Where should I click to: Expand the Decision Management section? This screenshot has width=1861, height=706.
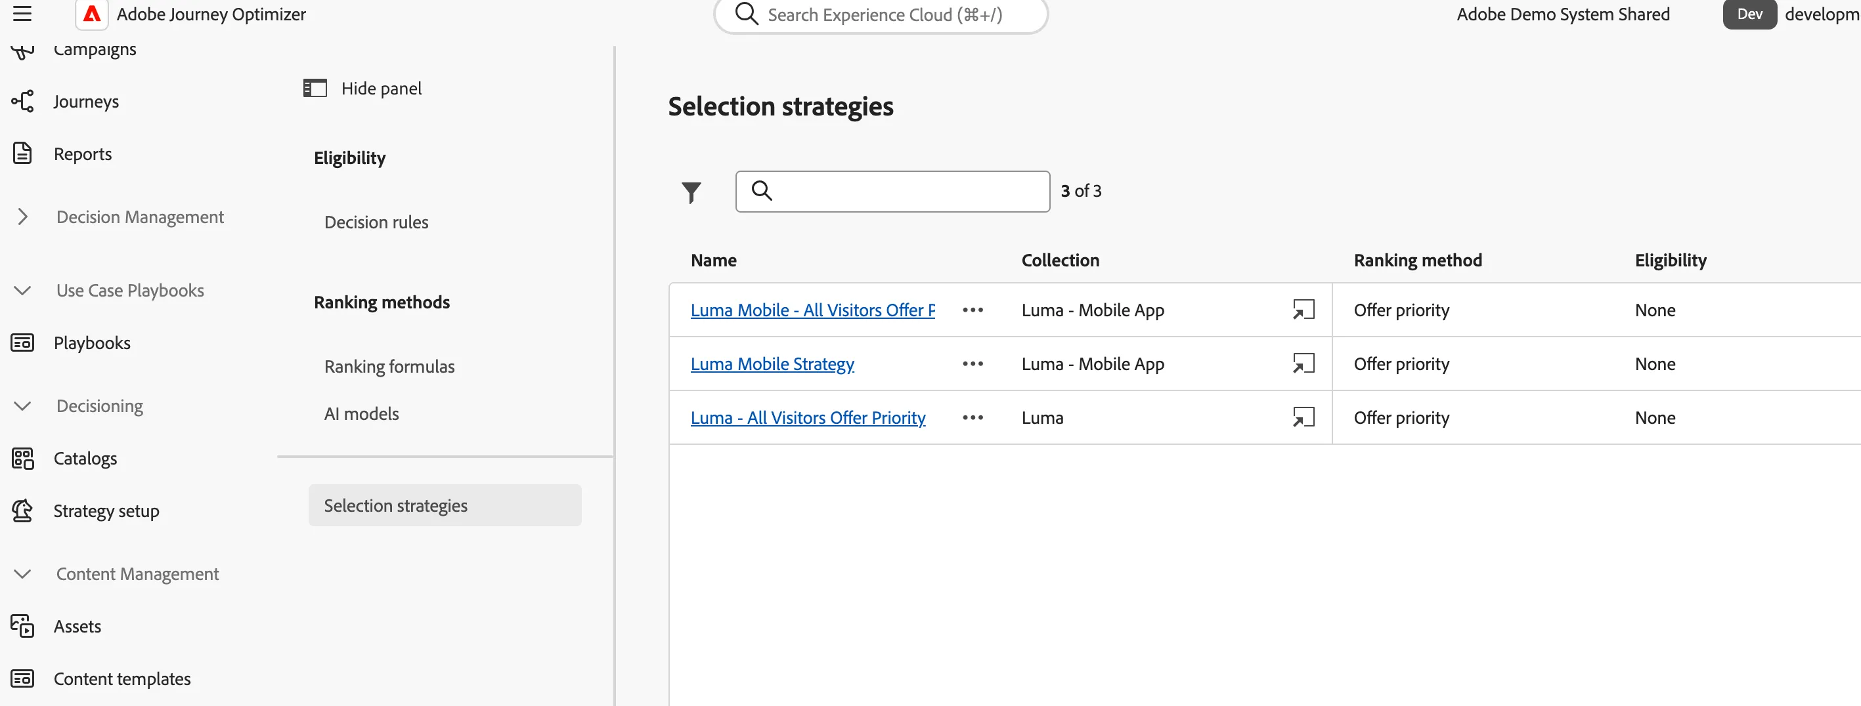(22, 217)
